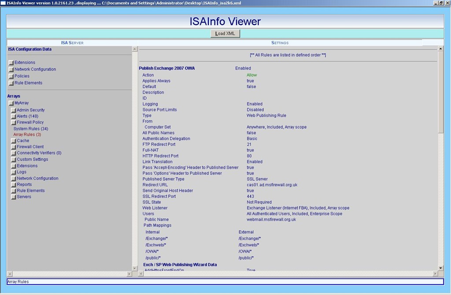Click the ISA Server panel header
Viewport: 451px width, 295px height.
click(x=72, y=43)
